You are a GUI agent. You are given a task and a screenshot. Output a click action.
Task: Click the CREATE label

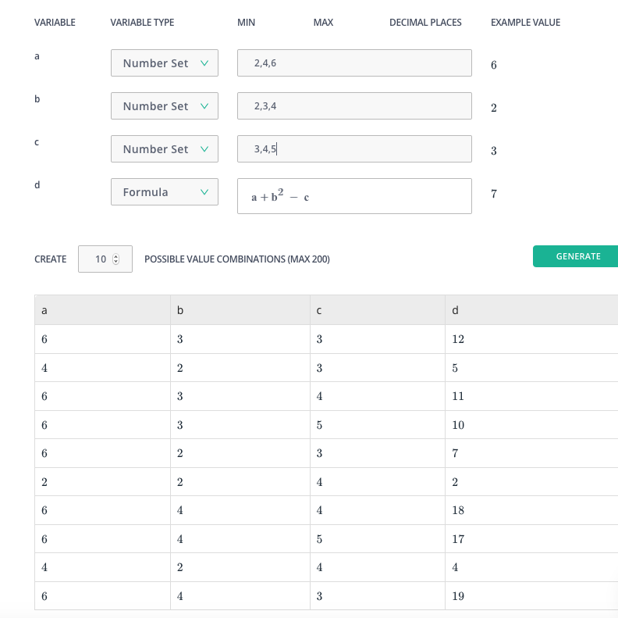pos(51,259)
